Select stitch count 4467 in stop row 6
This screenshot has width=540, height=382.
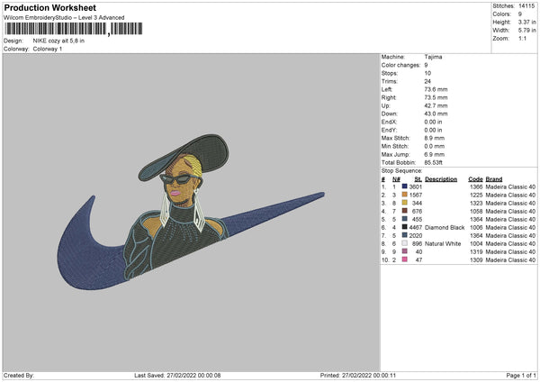click(415, 228)
